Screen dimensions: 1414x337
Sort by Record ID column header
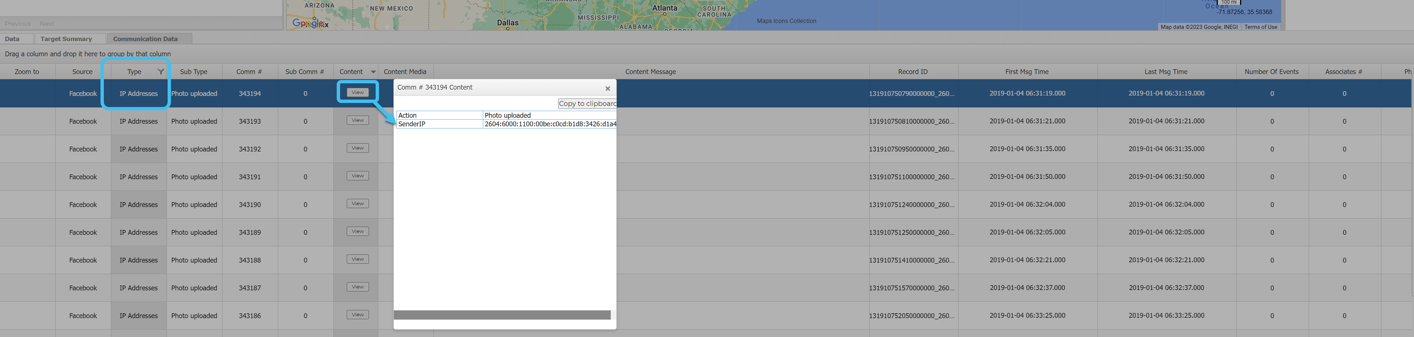click(x=912, y=72)
